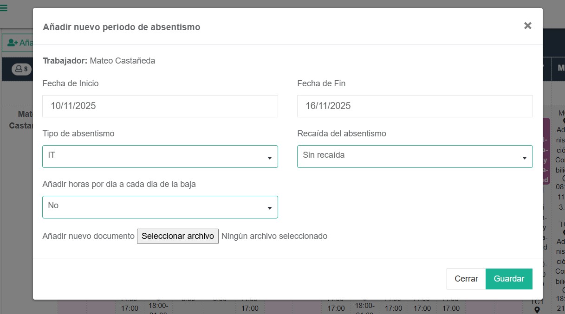The height and width of the screenshot is (314, 565).
Task: Click the arrow on Tipo de absentismo
Action: 269,158
